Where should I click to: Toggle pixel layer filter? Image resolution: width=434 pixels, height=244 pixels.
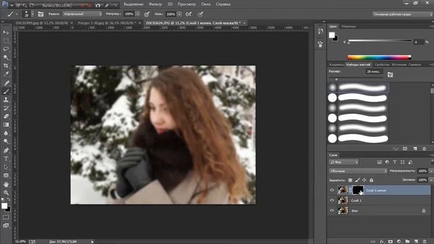(x=380, y=162)
